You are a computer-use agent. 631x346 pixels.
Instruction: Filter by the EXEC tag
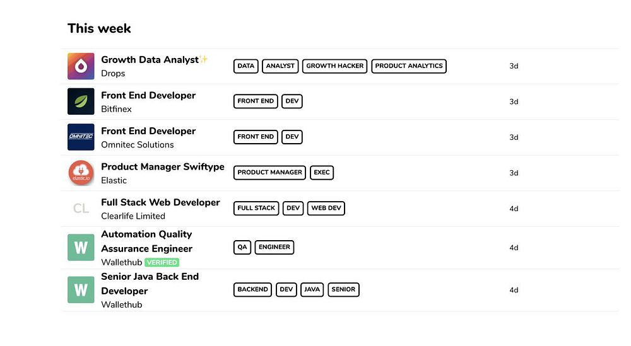click(322, 173)
